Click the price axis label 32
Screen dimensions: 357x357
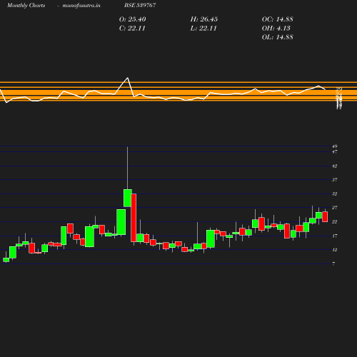[x=335, y=194]
